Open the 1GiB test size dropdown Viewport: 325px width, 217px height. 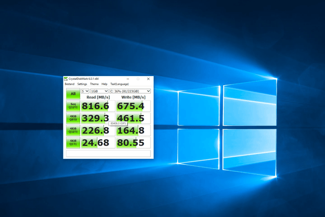tap(99, 91)
